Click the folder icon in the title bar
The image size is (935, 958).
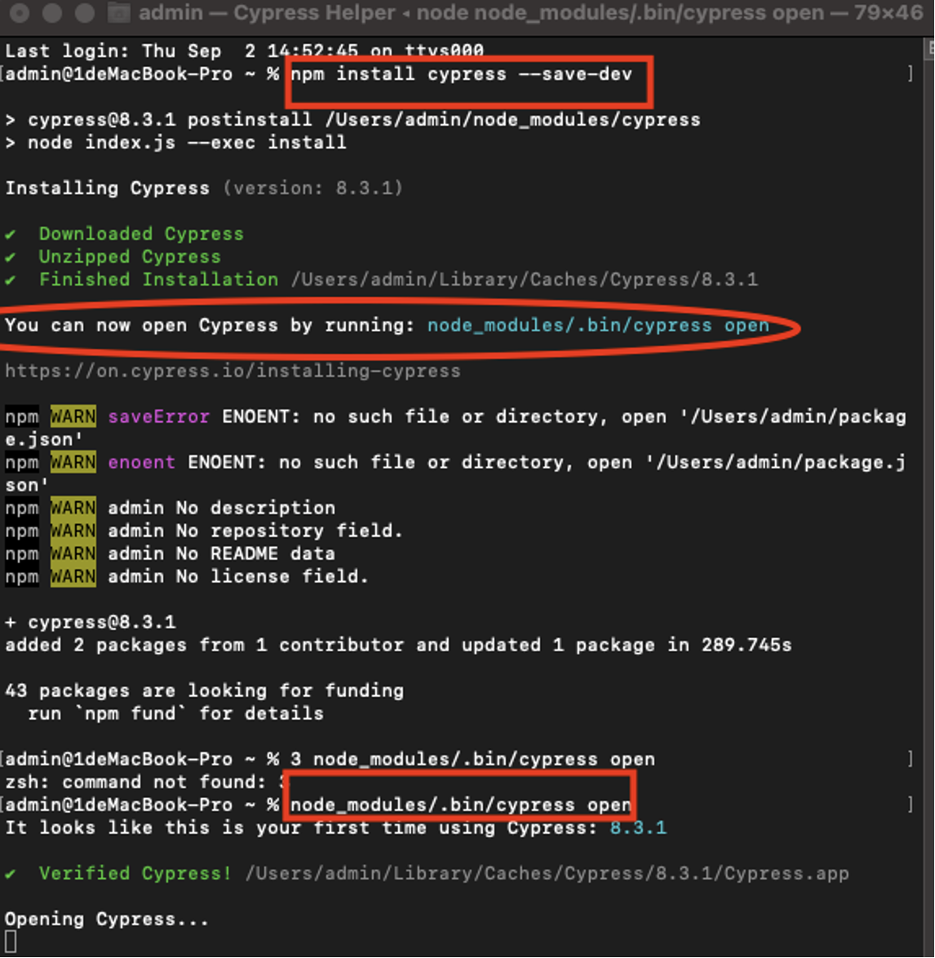point(118,12)
